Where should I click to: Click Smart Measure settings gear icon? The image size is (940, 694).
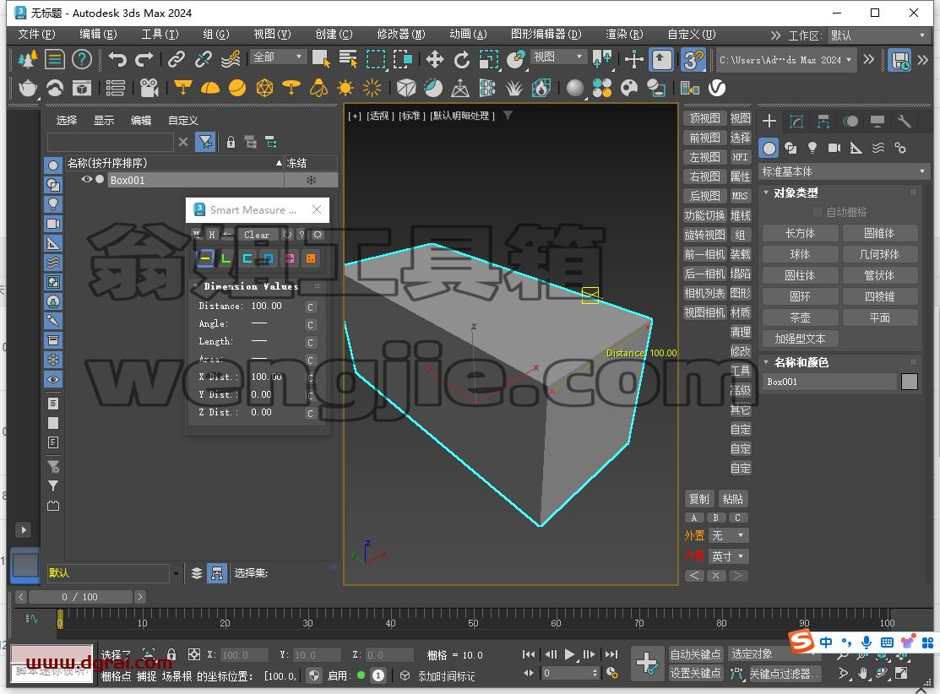coord(318,235)
